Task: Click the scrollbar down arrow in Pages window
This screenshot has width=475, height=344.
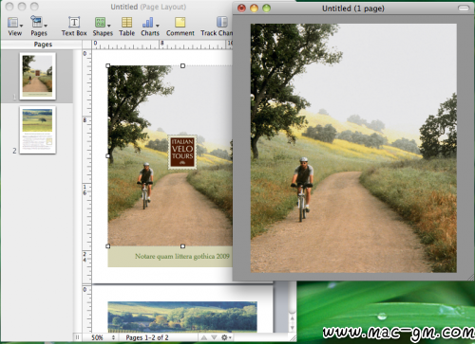Action: coord(292,328)
